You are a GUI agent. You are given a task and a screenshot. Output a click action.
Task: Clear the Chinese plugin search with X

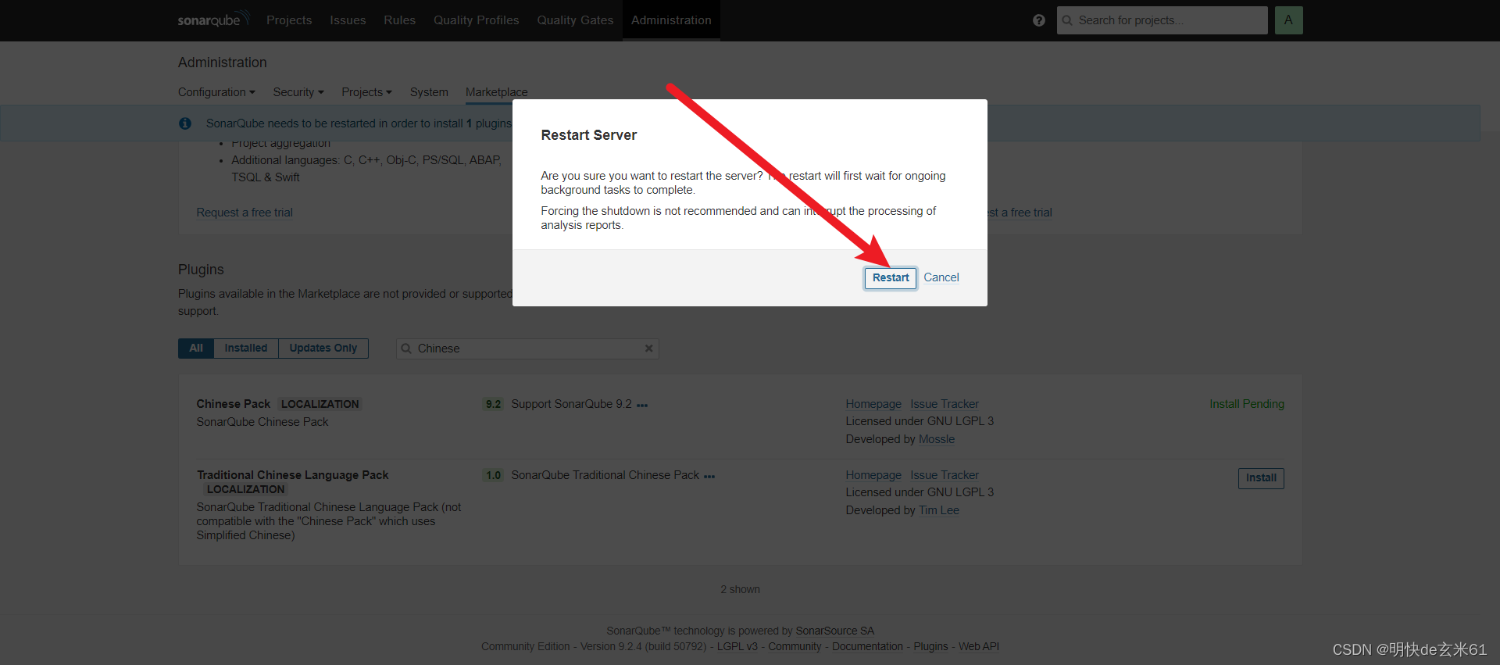(x=648, y=349)
